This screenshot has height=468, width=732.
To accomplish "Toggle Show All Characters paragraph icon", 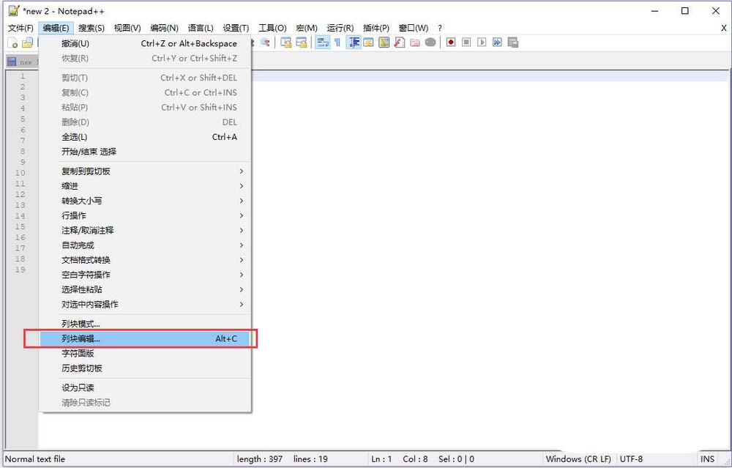I will tap(338, 42).
